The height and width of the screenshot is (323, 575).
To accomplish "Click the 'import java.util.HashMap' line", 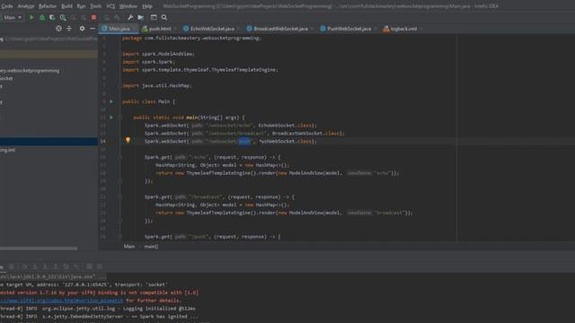I will pyautogui.click(x=157, y=86).
